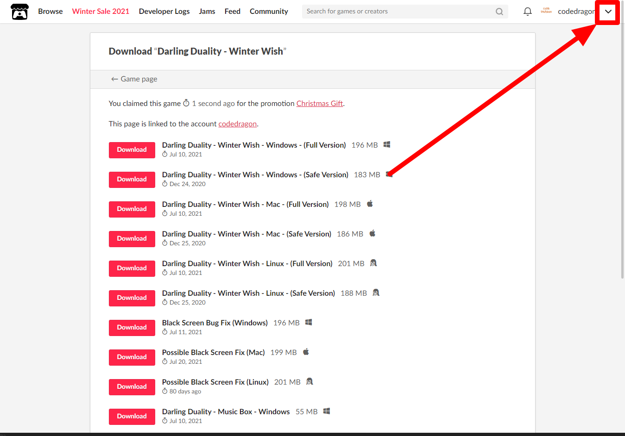Screen dimensions: 625x436
Task: Click "Possible Black Screen Fix (Linux)" file name
Action: coord(215,382)
